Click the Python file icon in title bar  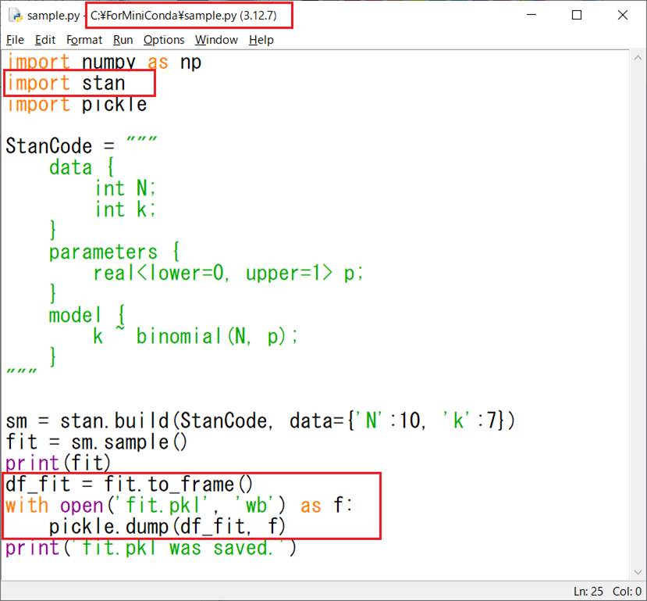click(14, 16)
